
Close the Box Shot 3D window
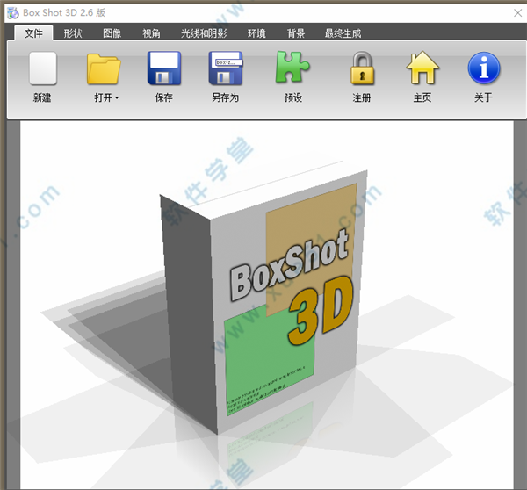point(517,13)
